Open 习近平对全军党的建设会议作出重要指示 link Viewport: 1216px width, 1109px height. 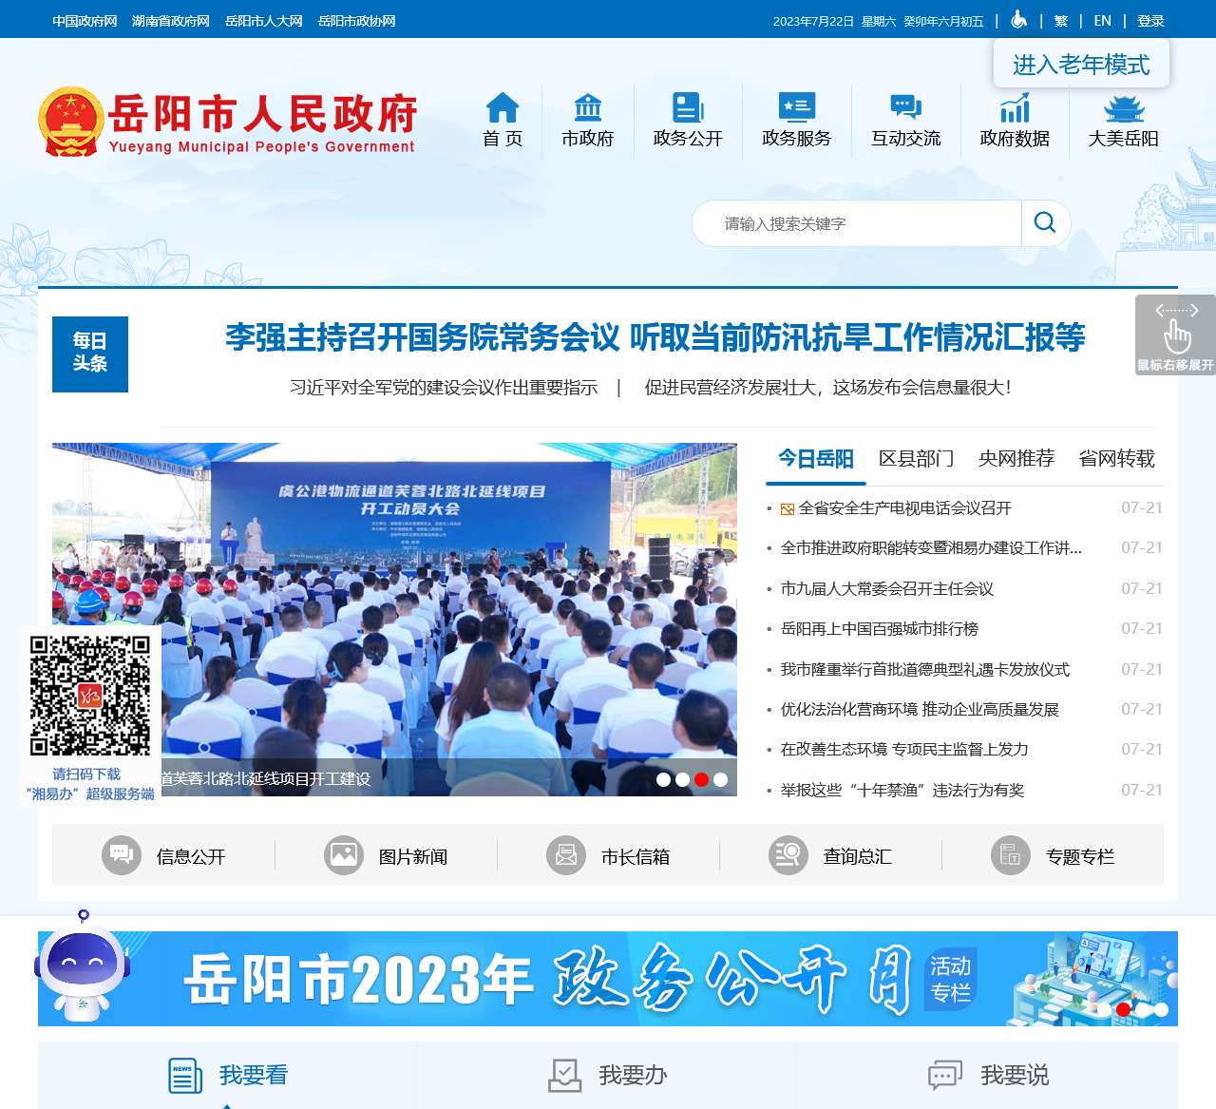click(x=444, y=388)
